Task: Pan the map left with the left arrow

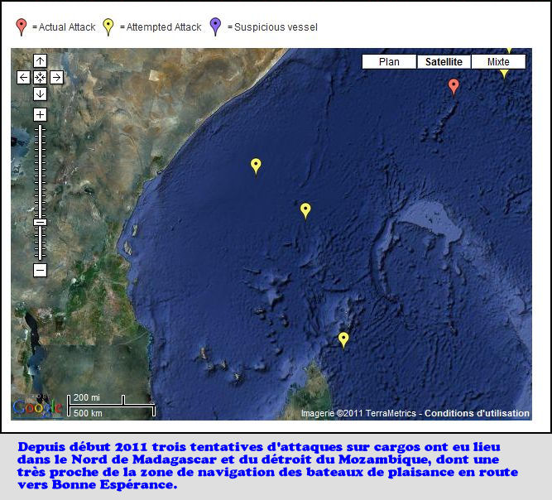Action: point(24,78)
